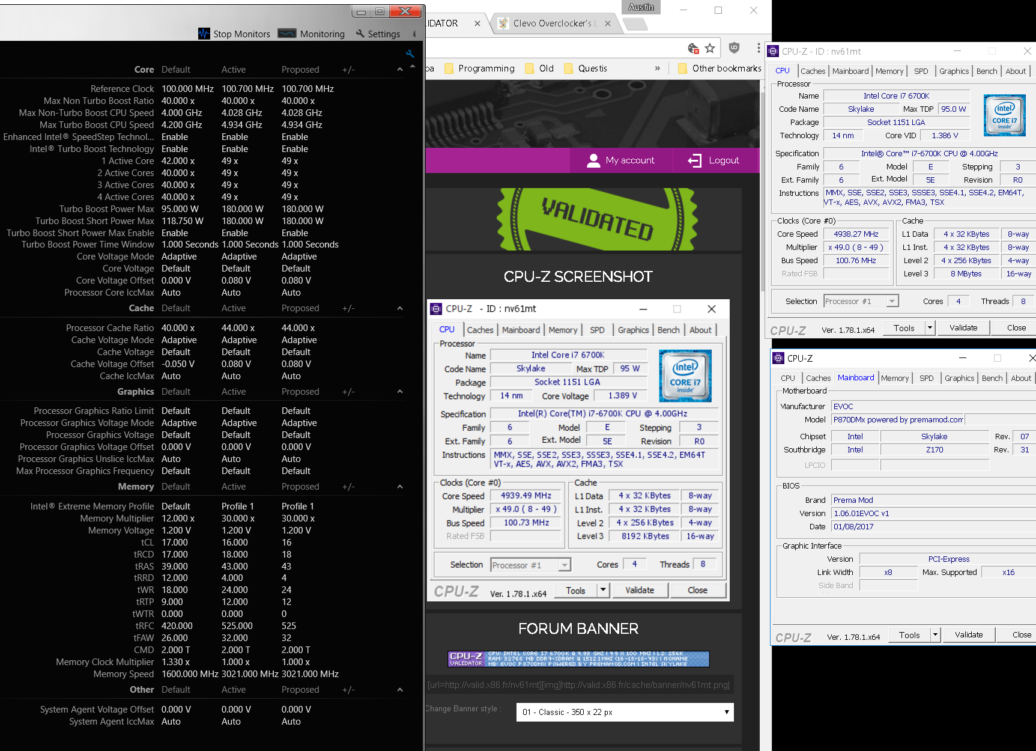Screen dimensions: 1036x751
Task: Open the Programming bookmarks folder
Action: [479, 68]
